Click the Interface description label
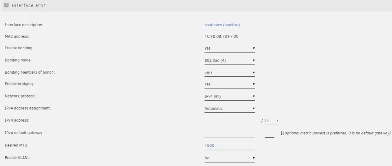This screenshot has height=166, width=392. pos(24,25)
